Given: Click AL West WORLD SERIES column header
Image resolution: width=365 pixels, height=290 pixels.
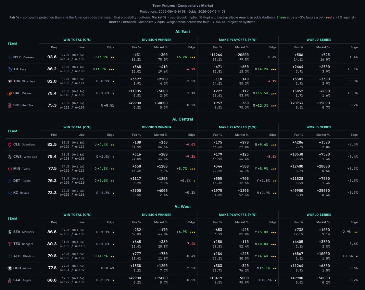Looking at the screenshot, I should coord(319,215).
